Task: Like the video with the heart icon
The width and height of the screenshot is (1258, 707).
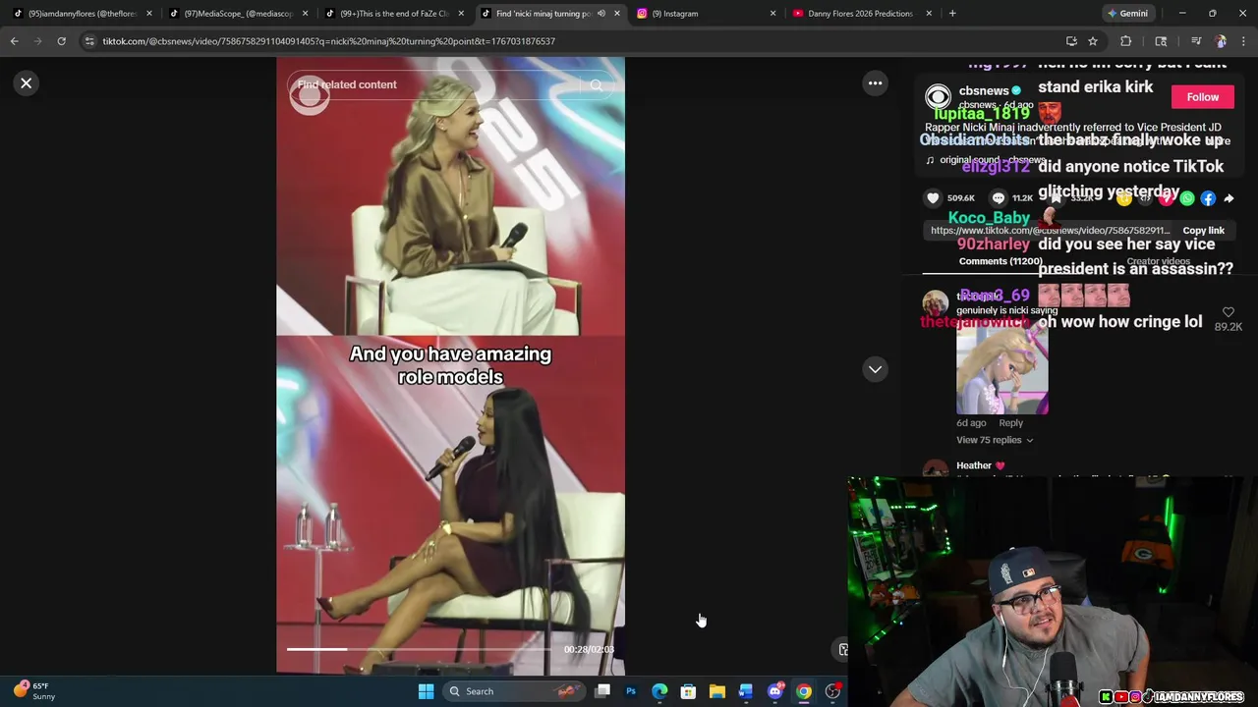Action: [933, 198]
